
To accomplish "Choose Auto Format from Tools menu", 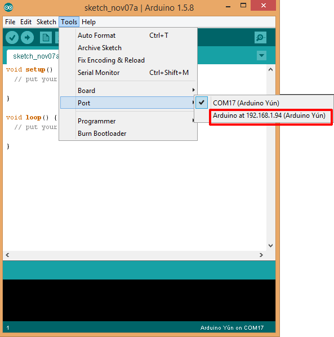I will tap(128, 36).
